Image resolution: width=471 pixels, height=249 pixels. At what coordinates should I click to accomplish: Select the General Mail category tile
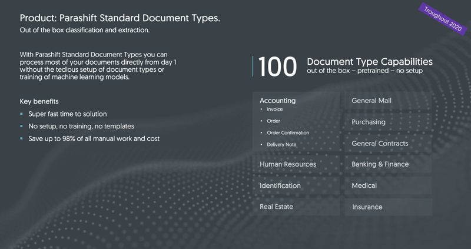(389, 101)
